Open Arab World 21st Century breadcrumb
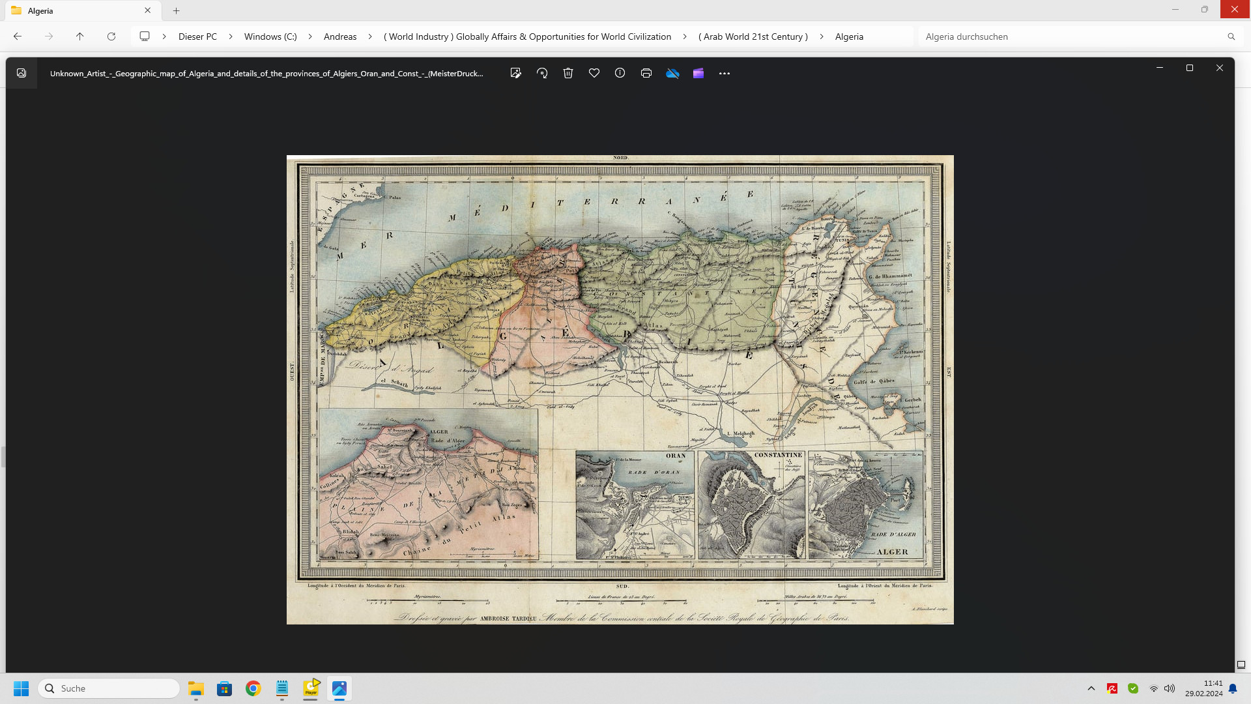This screenshot has width=1251, height=704. coord(753,37)
